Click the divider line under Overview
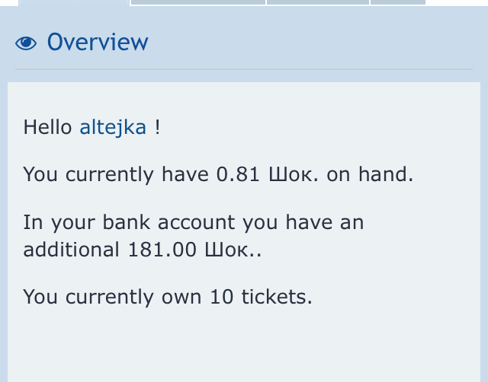This screenshot has height=382, width=488. pyautogui.click(x=244, y=70)
